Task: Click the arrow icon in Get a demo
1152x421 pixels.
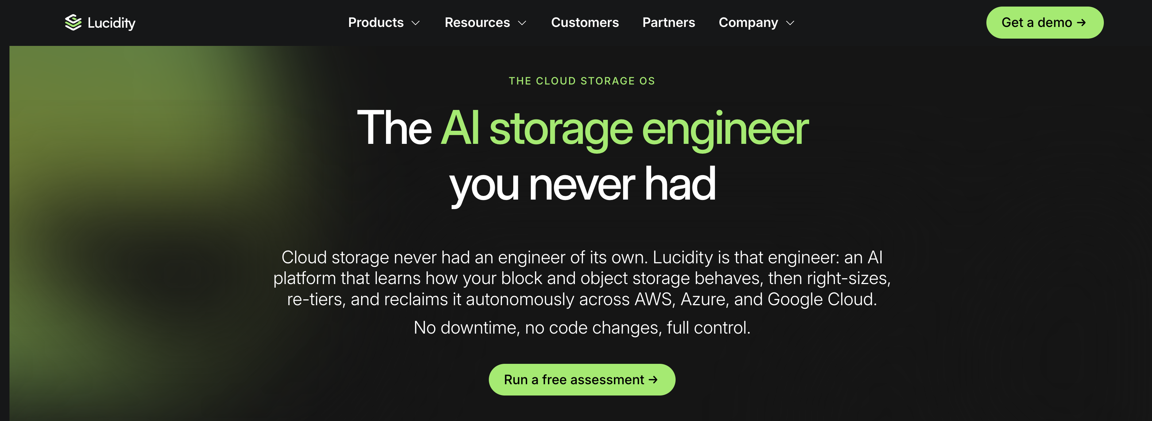Action: coord(1081,22)
